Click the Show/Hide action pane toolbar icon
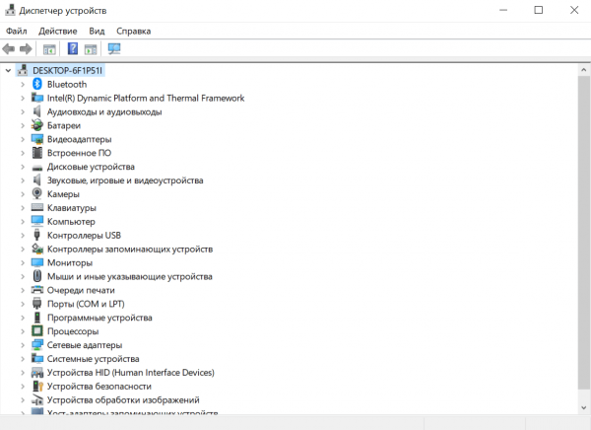 pos(91,49)
